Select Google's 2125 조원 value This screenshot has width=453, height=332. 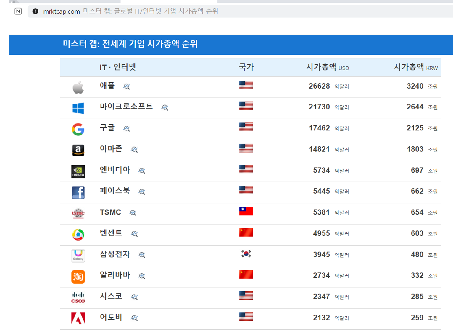click(x=422, y=128)
